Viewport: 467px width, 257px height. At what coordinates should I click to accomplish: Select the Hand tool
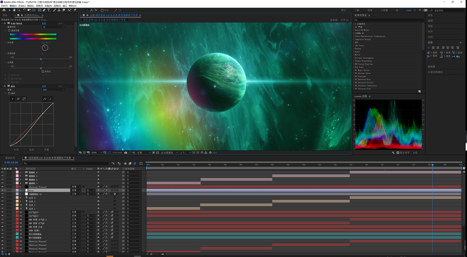pyautogui.click(x=14, y=10)
